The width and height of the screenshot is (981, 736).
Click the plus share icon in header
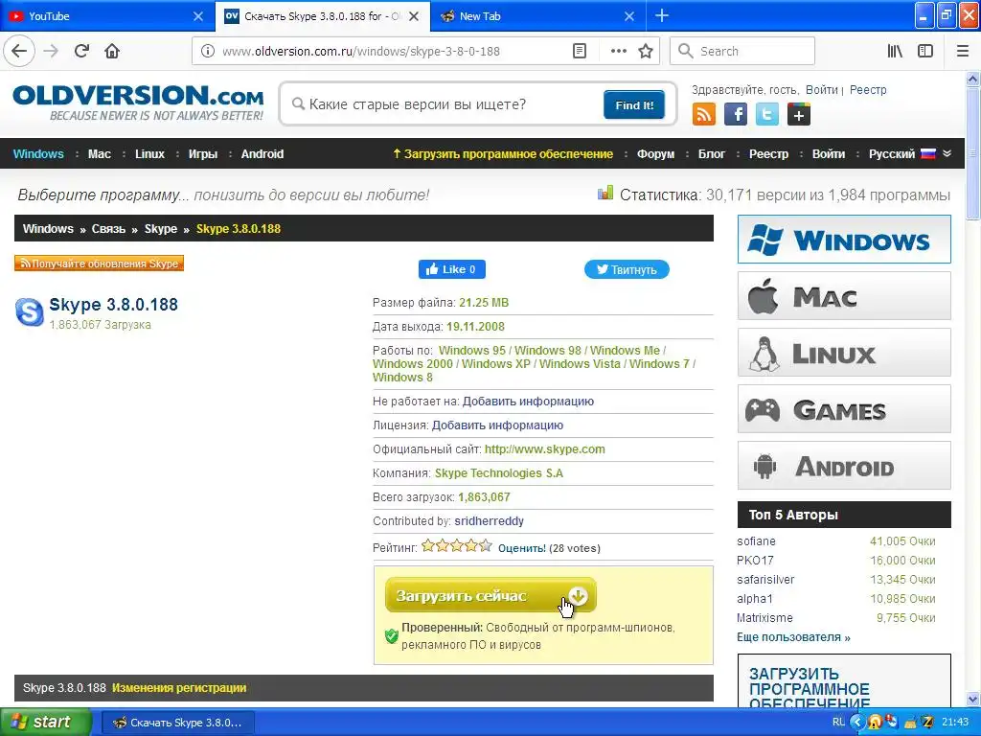799,115
